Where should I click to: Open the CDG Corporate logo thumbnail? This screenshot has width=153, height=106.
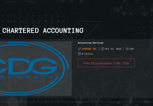(x=36, y=69)
